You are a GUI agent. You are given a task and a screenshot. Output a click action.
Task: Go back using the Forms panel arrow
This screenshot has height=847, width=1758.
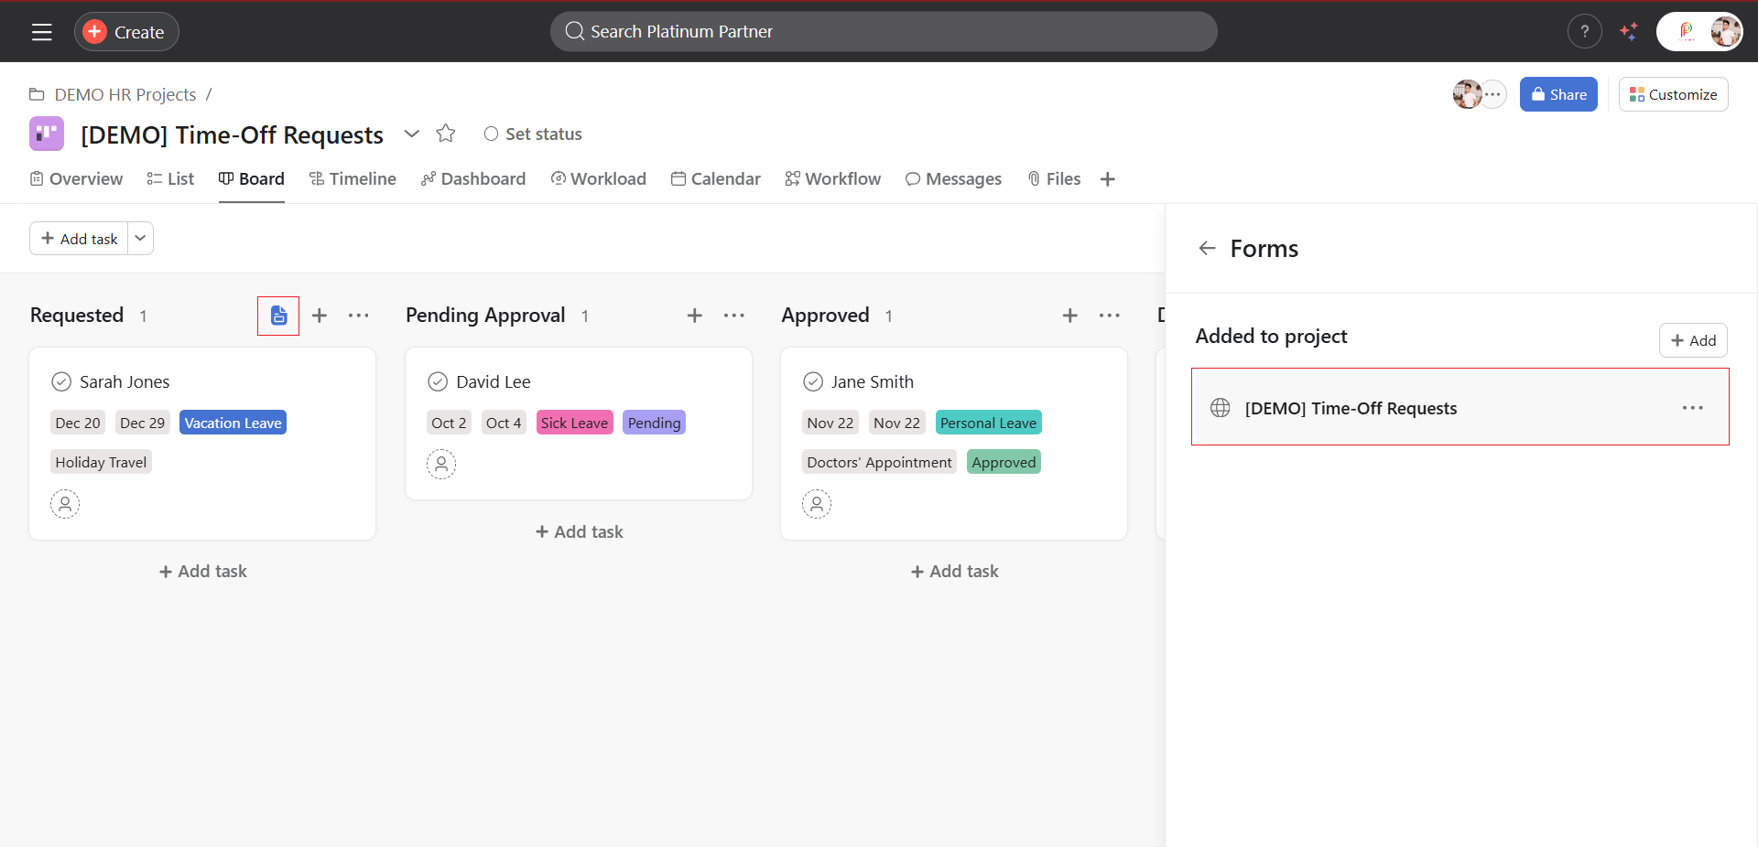[x=1207, y=248]
